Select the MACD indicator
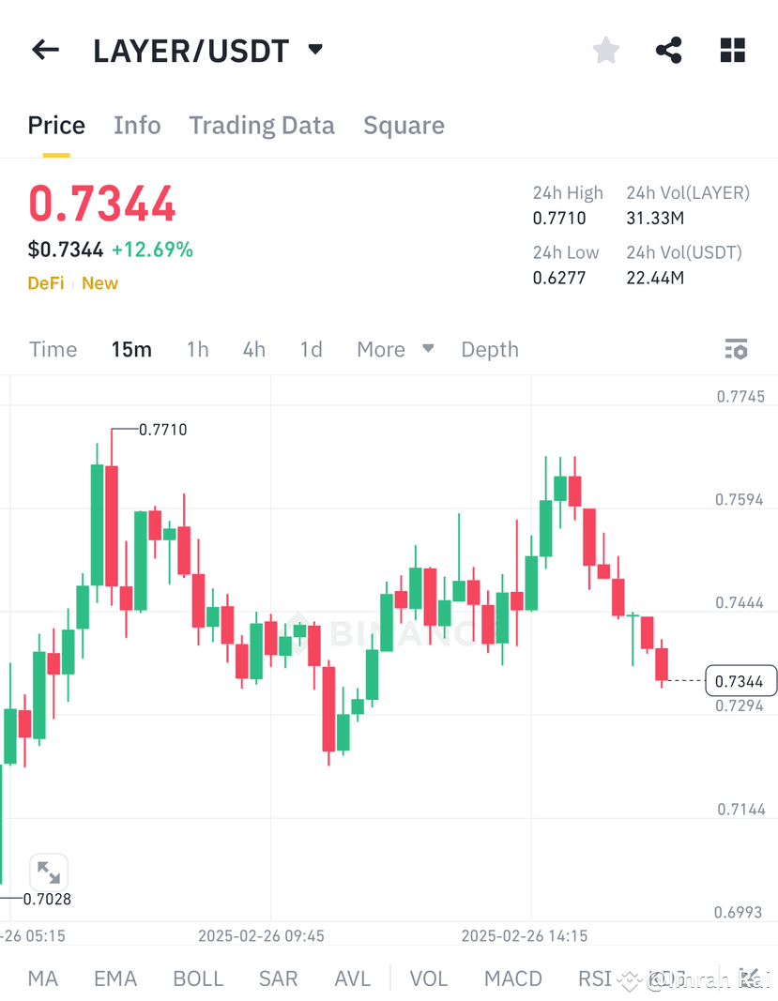This screenshot has width=778, height=1001. [x=512, y=978]
